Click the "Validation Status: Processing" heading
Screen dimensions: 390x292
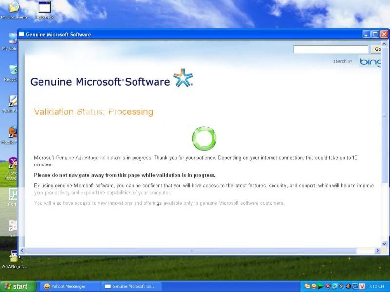93,112
